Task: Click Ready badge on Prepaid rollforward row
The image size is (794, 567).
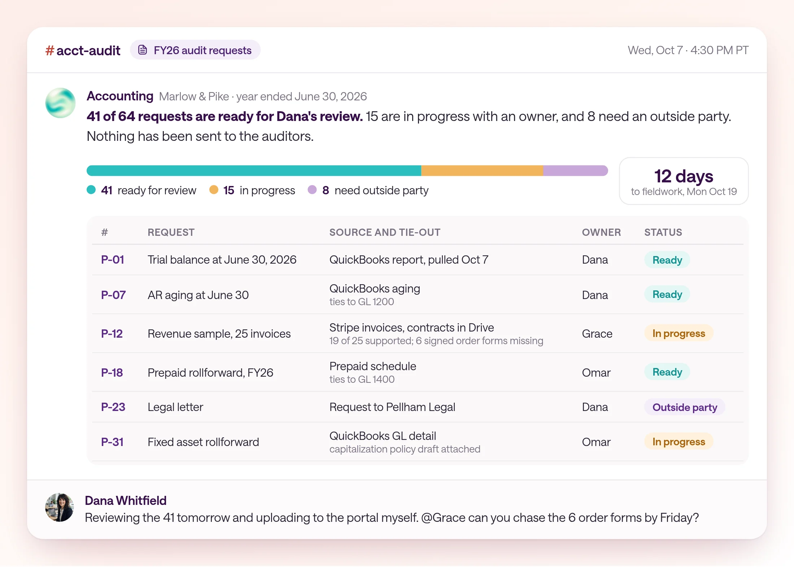Action: coord(667,372)
